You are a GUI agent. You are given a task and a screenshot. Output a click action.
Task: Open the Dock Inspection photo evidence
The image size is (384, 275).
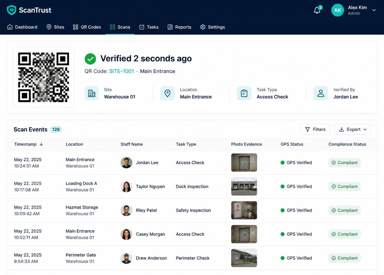244,187
